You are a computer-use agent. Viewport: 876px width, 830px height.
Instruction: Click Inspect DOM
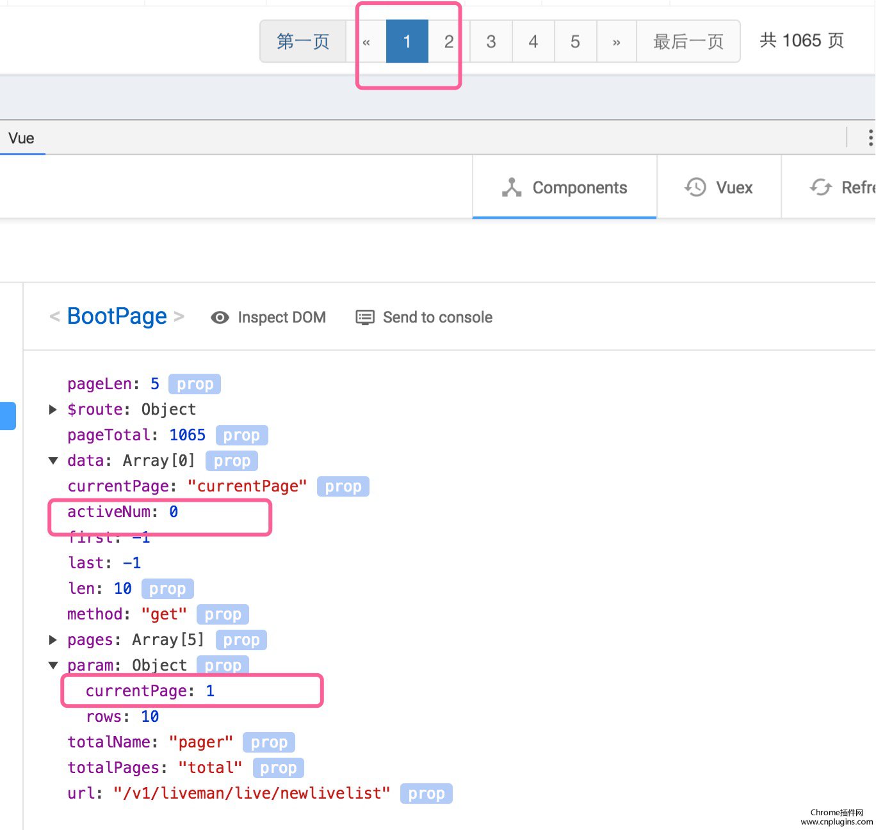point(268,317)
